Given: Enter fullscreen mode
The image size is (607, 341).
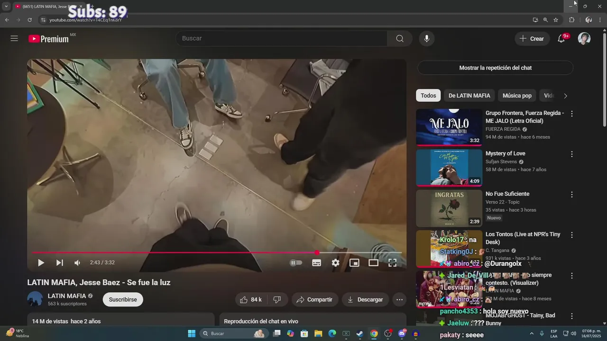Looking at the screenshot, I should pyautogui.click(x=392, y=262).
